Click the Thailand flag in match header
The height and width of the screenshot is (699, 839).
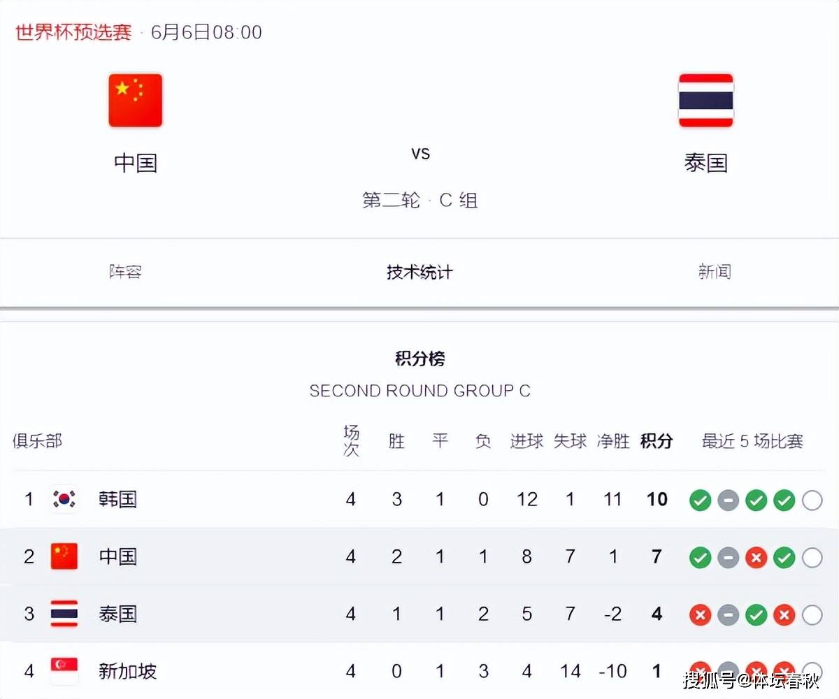coord(705,101)
